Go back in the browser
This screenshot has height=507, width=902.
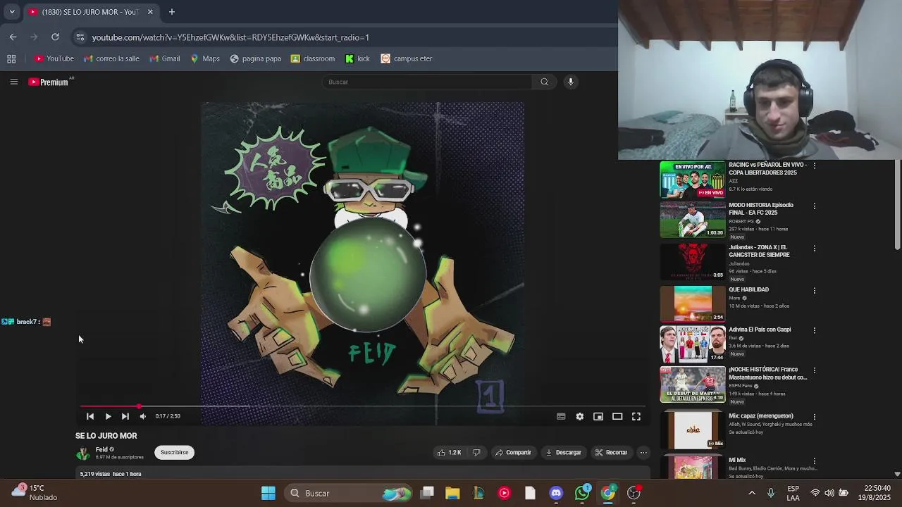13,37
